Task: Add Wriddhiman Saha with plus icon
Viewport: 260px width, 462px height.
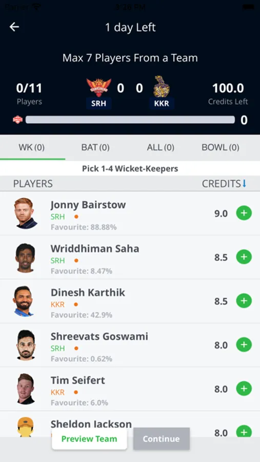Action: pyautogui.click(x=244, y=257)
